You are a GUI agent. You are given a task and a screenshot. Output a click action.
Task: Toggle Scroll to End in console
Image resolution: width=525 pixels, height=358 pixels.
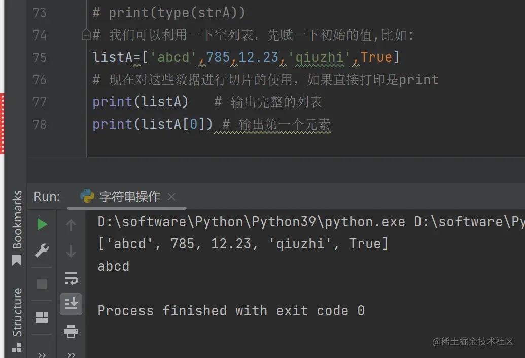pyautogui.click(x=71, y=304)
